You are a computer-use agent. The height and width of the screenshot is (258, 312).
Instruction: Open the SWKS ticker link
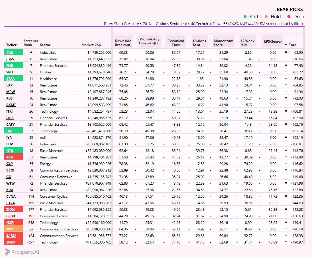tap(11, 243)
